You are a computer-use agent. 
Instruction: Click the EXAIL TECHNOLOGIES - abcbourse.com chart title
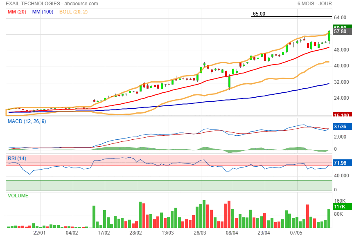[x=52, y=4]
